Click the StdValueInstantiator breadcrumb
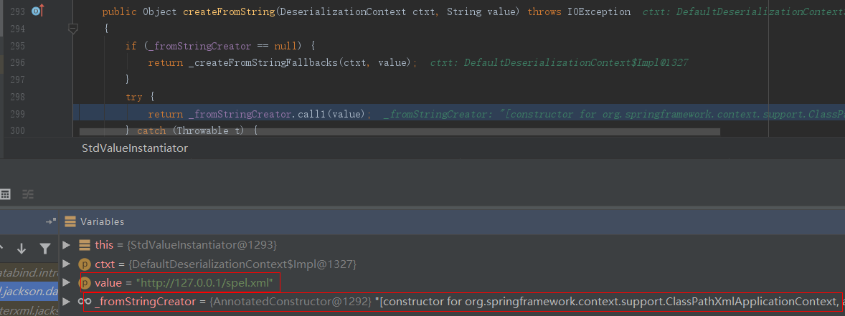 (x=134, y=148)
